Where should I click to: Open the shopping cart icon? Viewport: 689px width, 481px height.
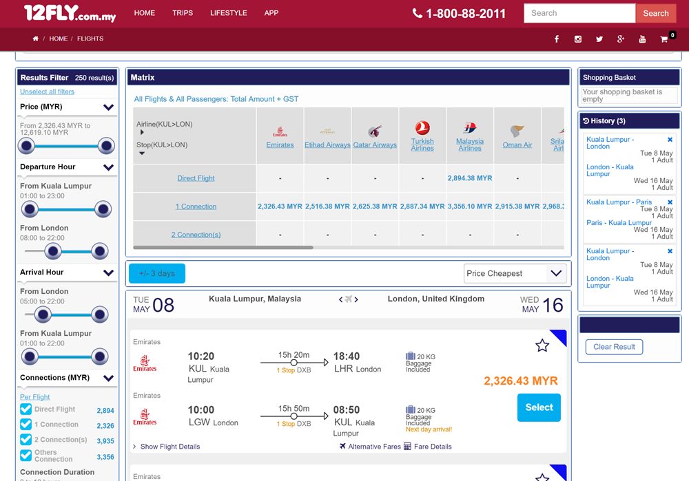pyautogui.click(x=664, y=39)
